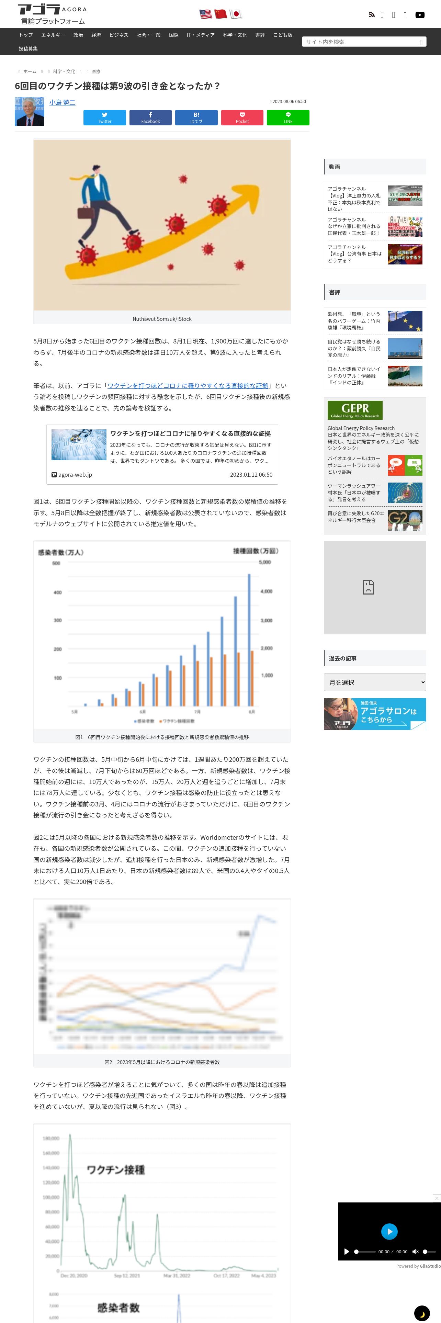Open the IT・メディア menu item
The height and width of the screenshot is (1323, 441).
click(x=201, y=35)
